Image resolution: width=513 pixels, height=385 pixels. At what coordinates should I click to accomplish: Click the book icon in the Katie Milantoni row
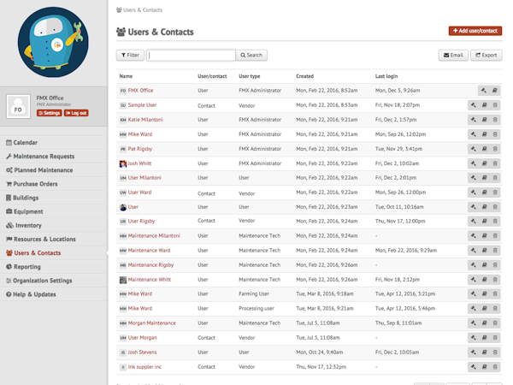coord(484,120)
